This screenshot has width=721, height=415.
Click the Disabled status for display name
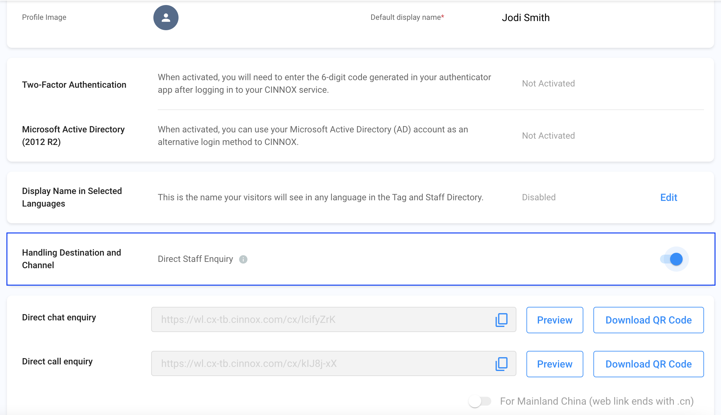(539, 197)
